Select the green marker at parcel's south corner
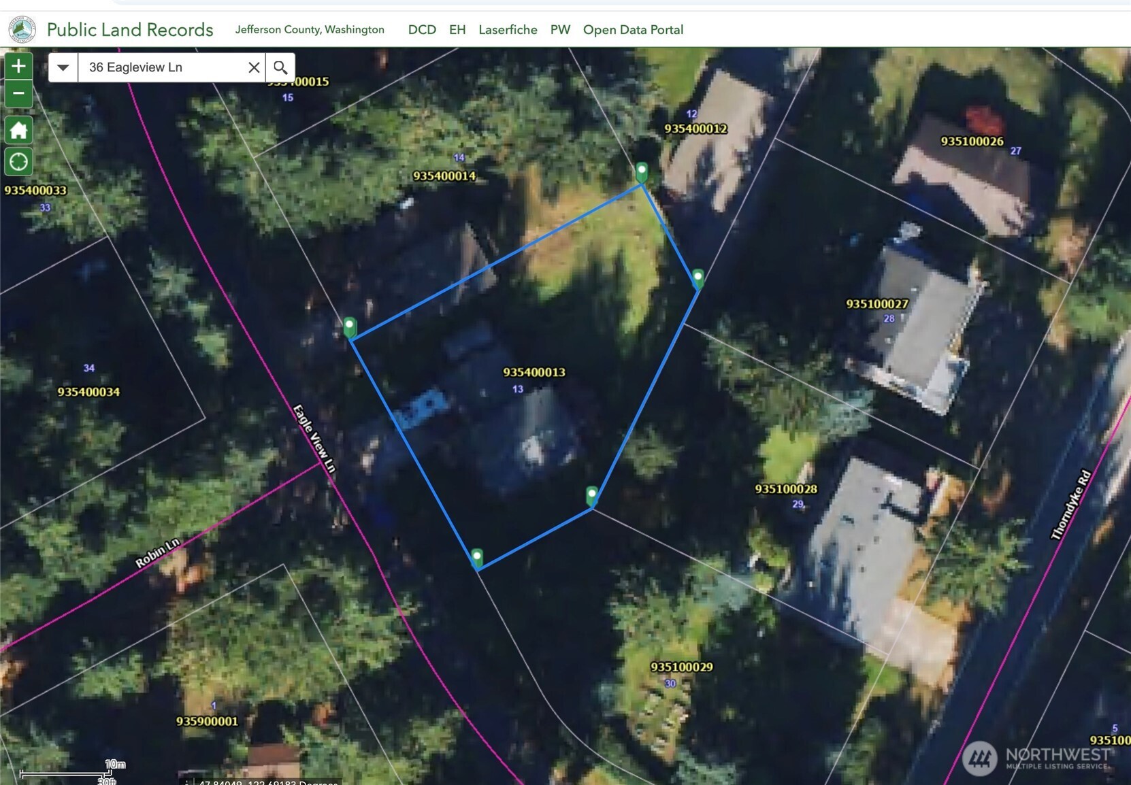1131x785 pixels. click(x=477, y=558)
